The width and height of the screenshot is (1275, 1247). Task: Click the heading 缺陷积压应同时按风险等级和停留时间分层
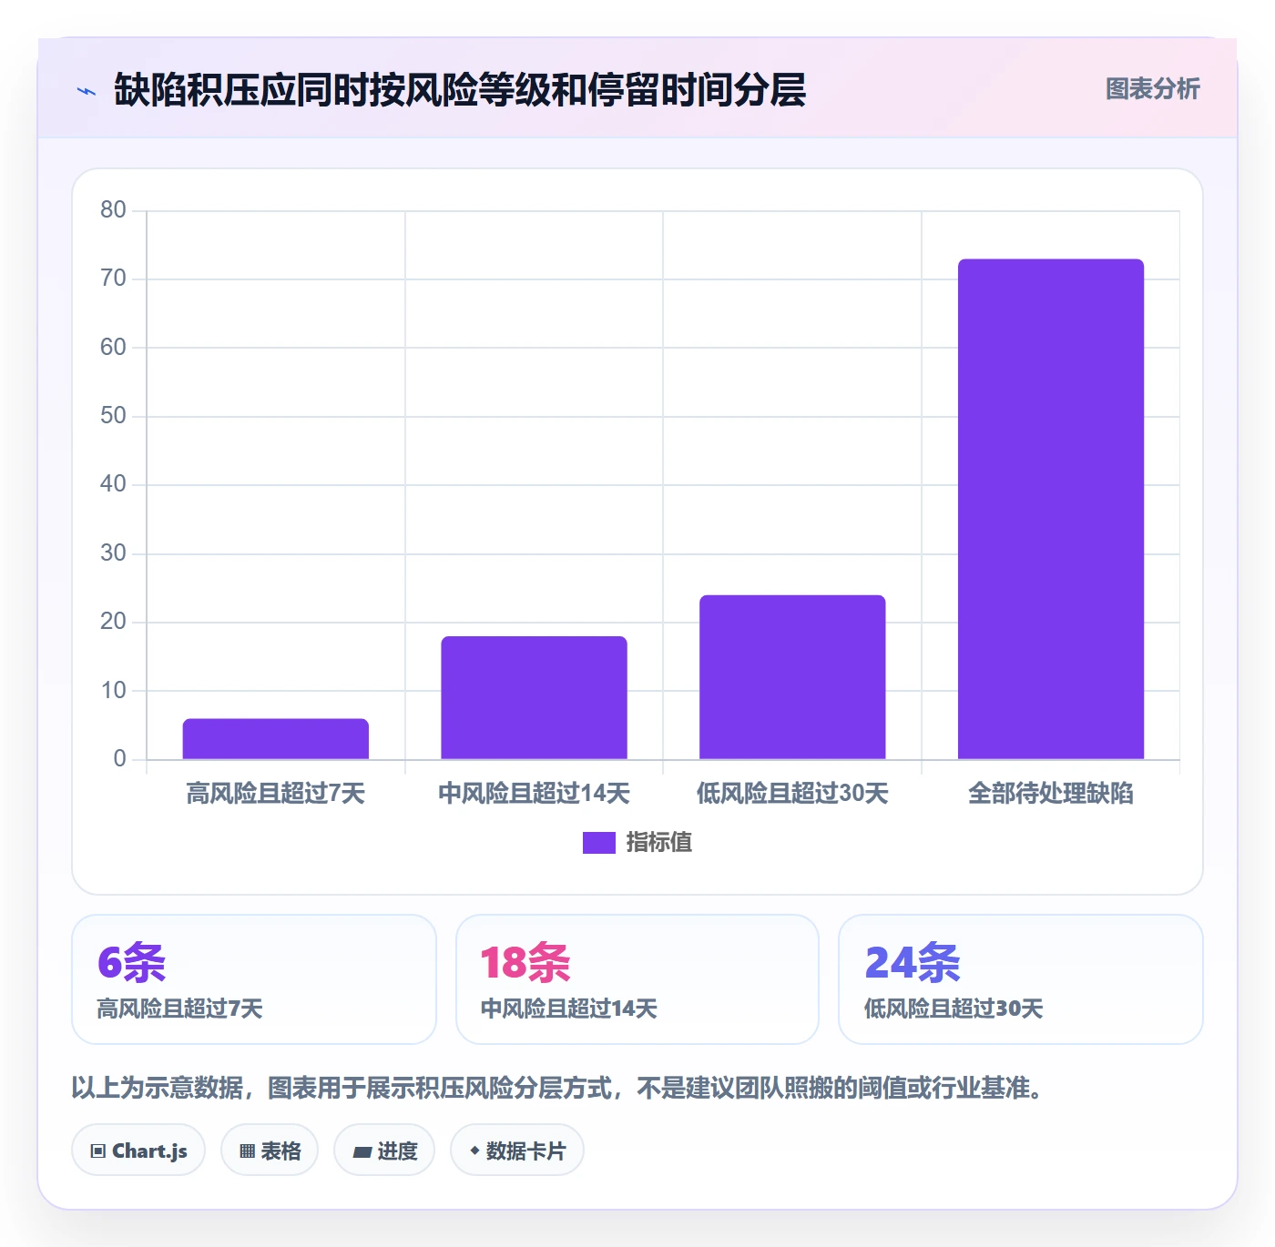pyautogui.click(x=460, y=90)
